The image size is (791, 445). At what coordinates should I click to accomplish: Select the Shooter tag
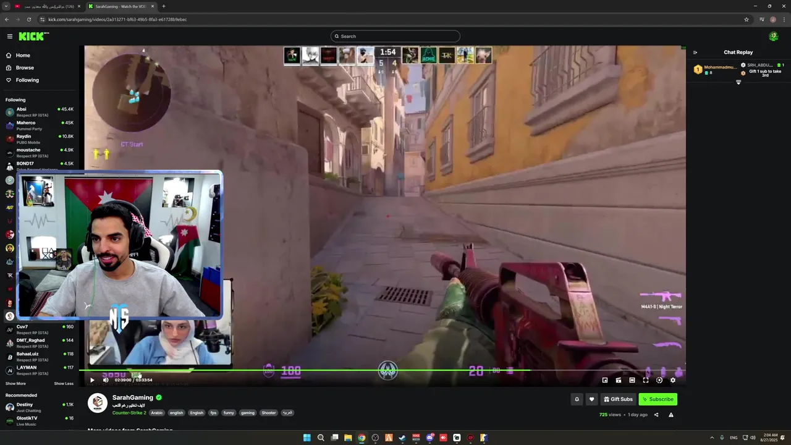[x=269, y=413]
